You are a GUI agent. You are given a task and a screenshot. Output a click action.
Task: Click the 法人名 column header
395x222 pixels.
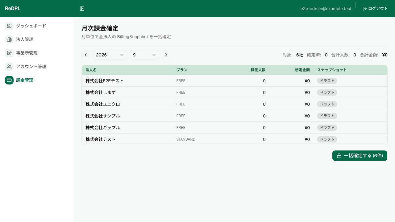tap(91, 70)
